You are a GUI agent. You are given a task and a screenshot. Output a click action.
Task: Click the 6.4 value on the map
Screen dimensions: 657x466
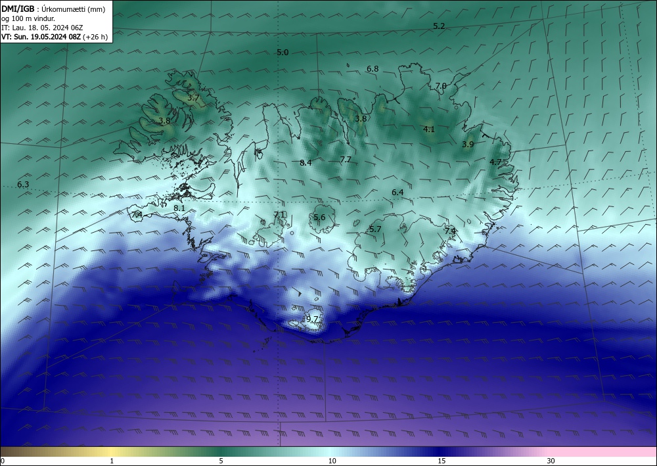click(x=397, y=193)
